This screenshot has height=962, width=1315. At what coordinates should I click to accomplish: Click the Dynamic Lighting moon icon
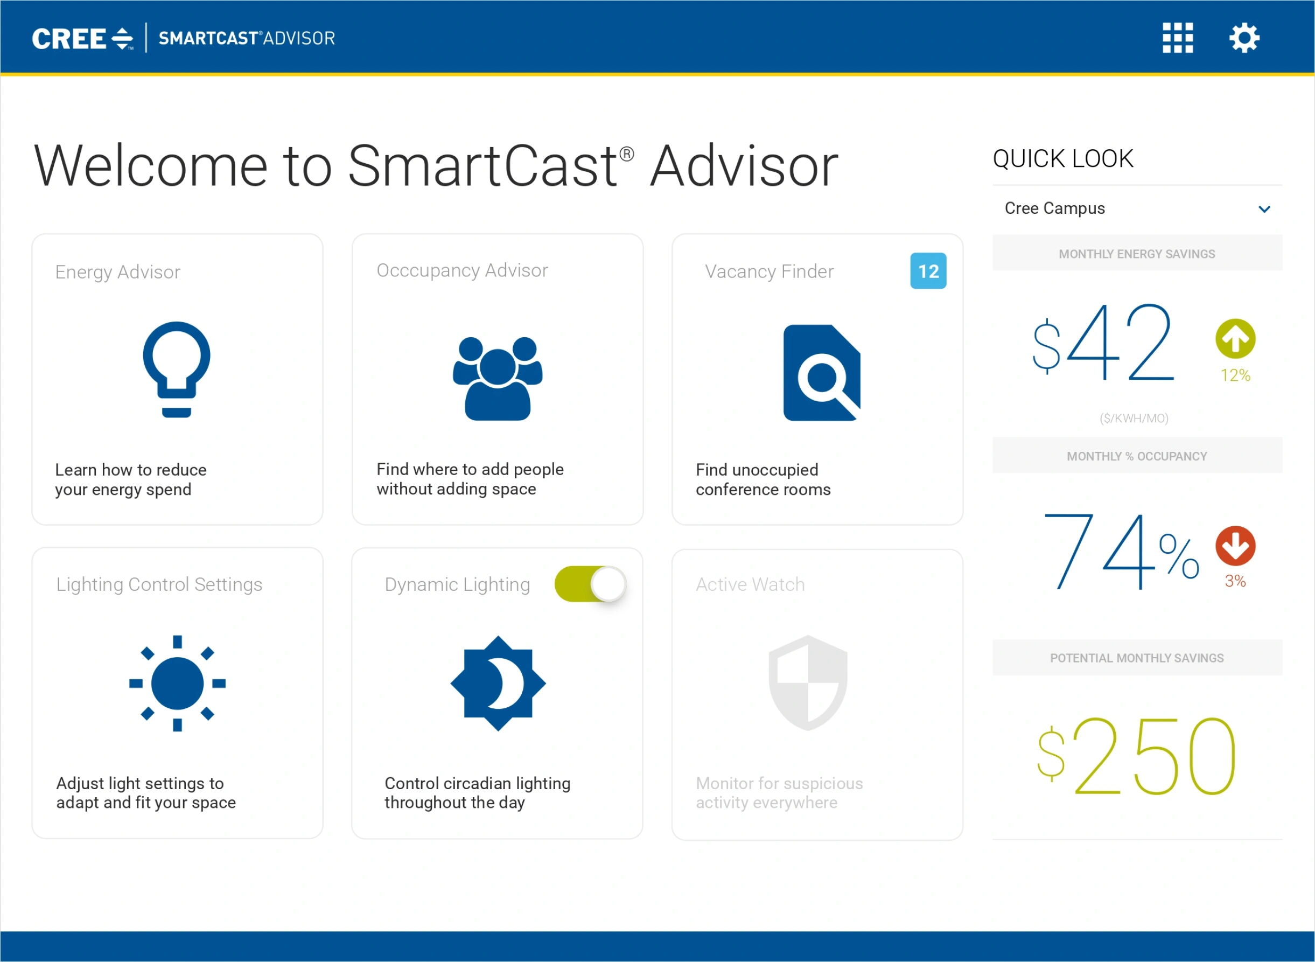tap(498, 683)
